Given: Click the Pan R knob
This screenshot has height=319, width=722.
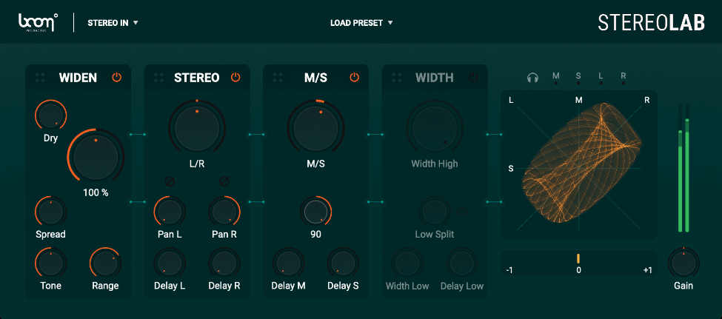Looking at the screenshot, I should pyautogui.click(x=224, y=212).
